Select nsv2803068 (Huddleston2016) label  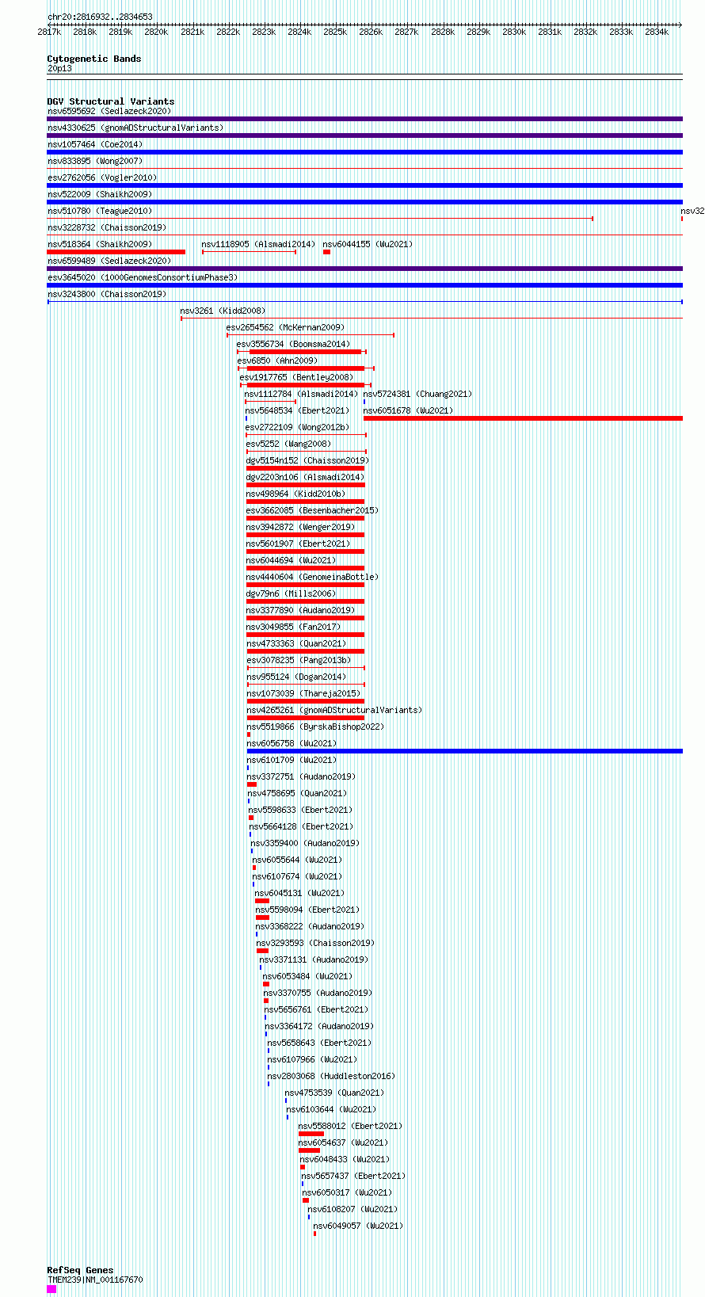pyautogui.click(x=332, y=1076)
